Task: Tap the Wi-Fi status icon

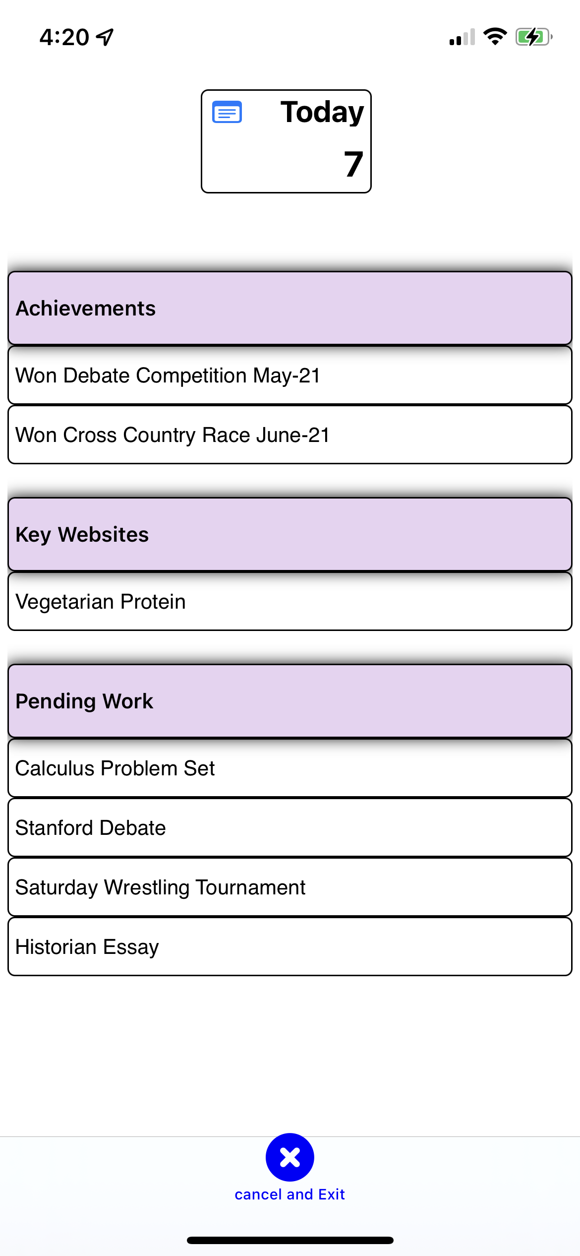Action: pyautogui.click(x=495, y=37)
